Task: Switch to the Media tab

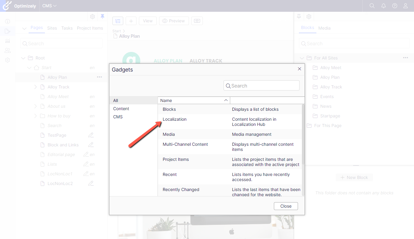Action: tap(325, 28)
